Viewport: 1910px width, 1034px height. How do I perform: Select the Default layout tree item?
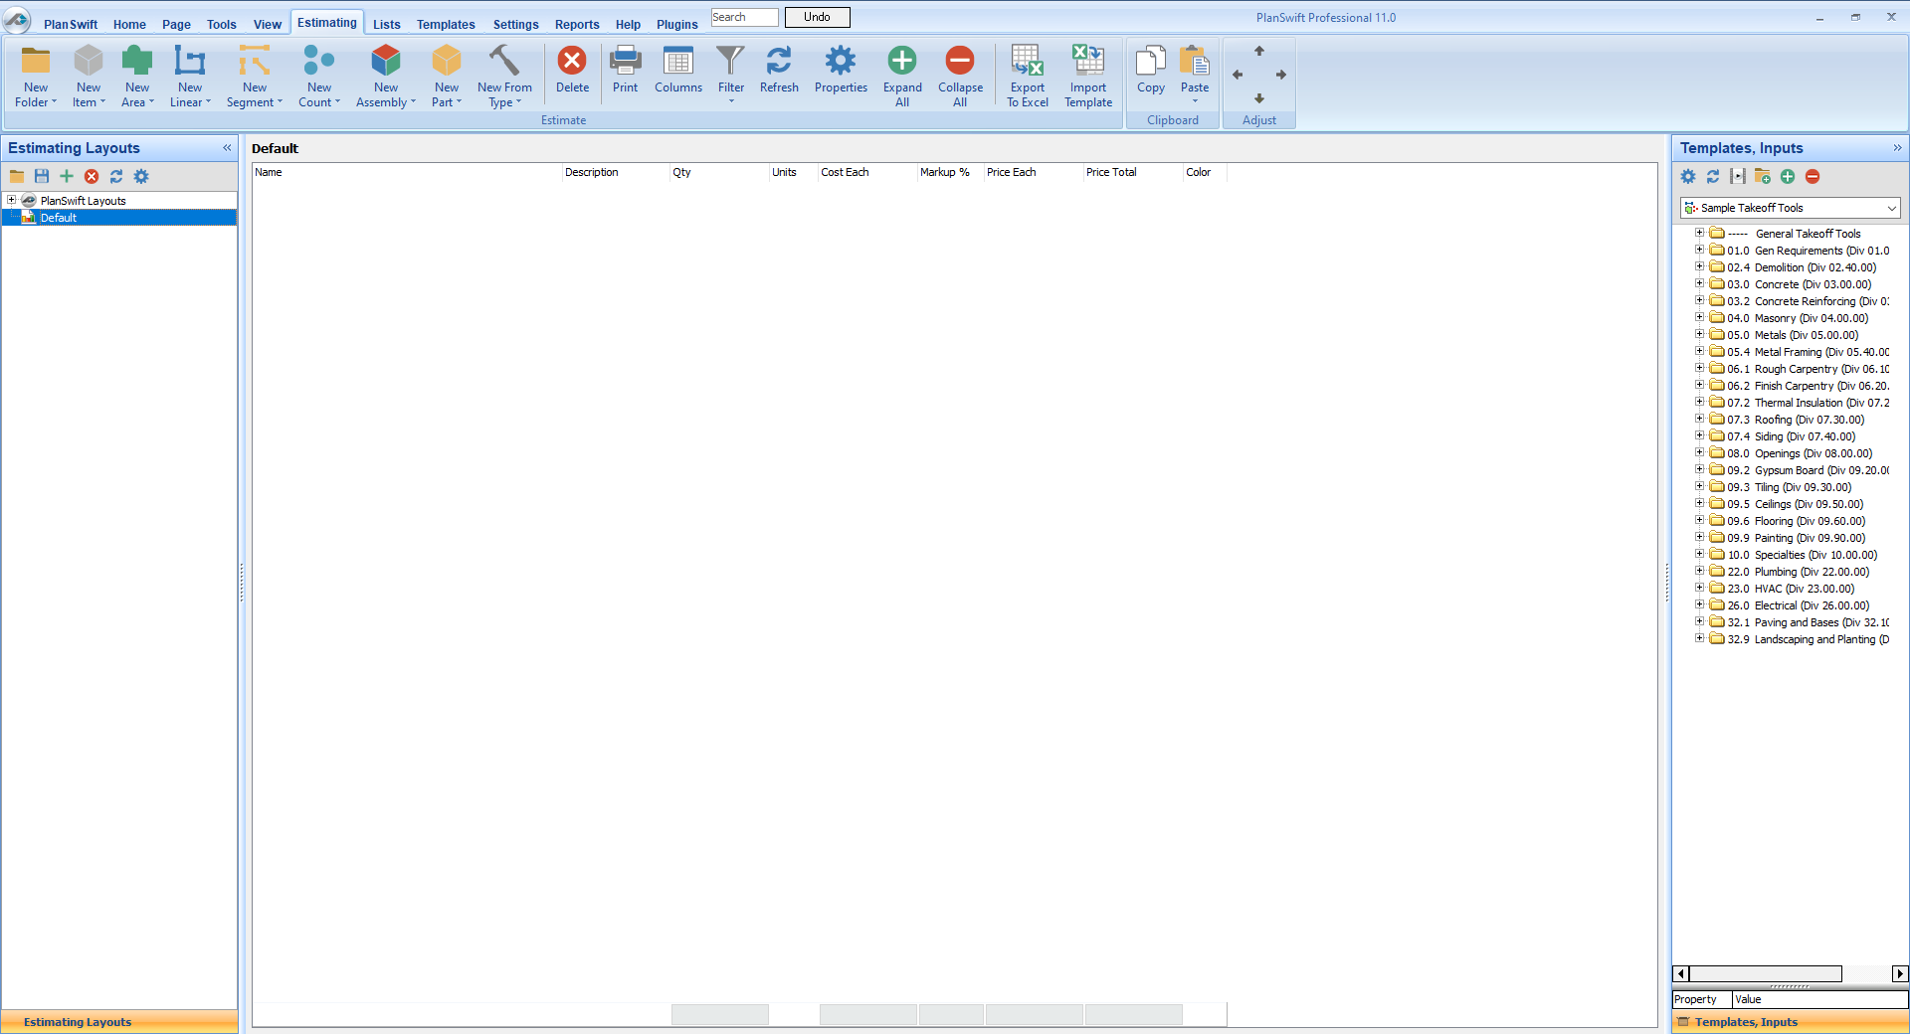pyautogui.click(x=119, y=218)
